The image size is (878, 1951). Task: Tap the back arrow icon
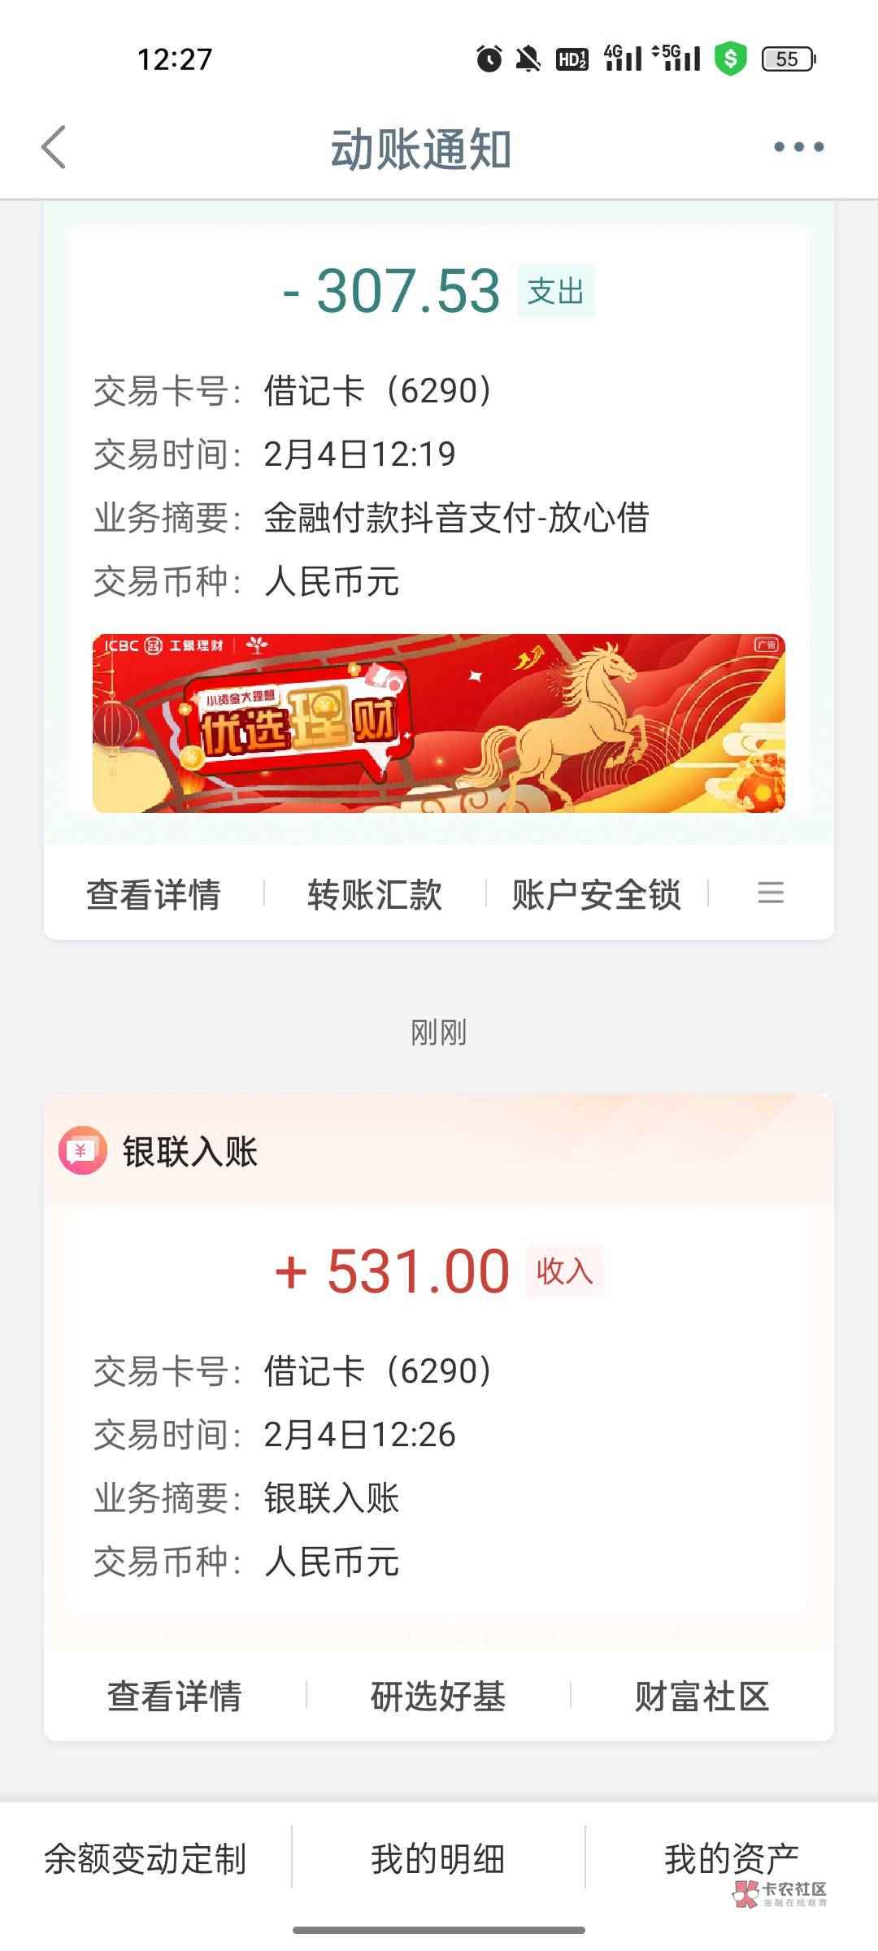coord(54,147)
